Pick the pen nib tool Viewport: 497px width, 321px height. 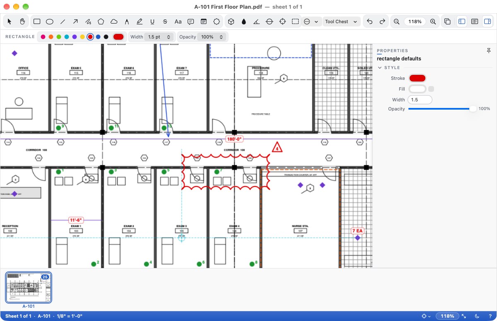pyautogui.click(x=127, y=22)
